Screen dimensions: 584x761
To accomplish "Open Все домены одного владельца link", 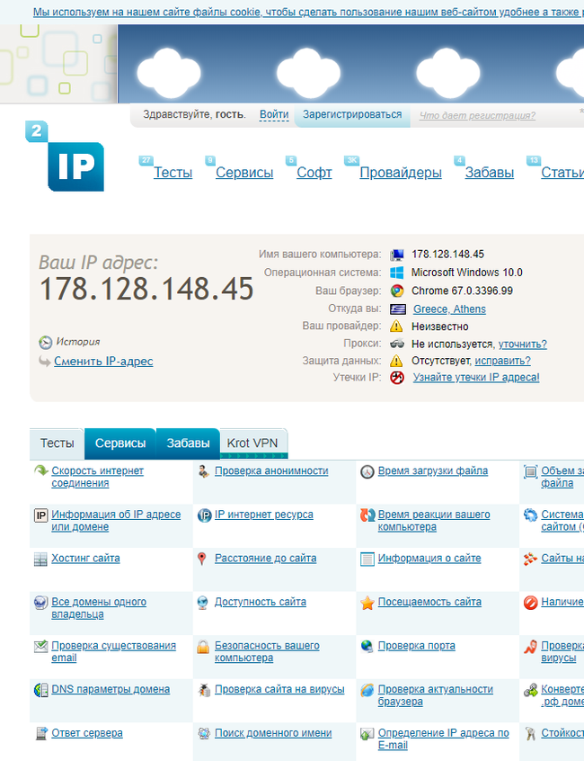I will (x=99, y=608).
